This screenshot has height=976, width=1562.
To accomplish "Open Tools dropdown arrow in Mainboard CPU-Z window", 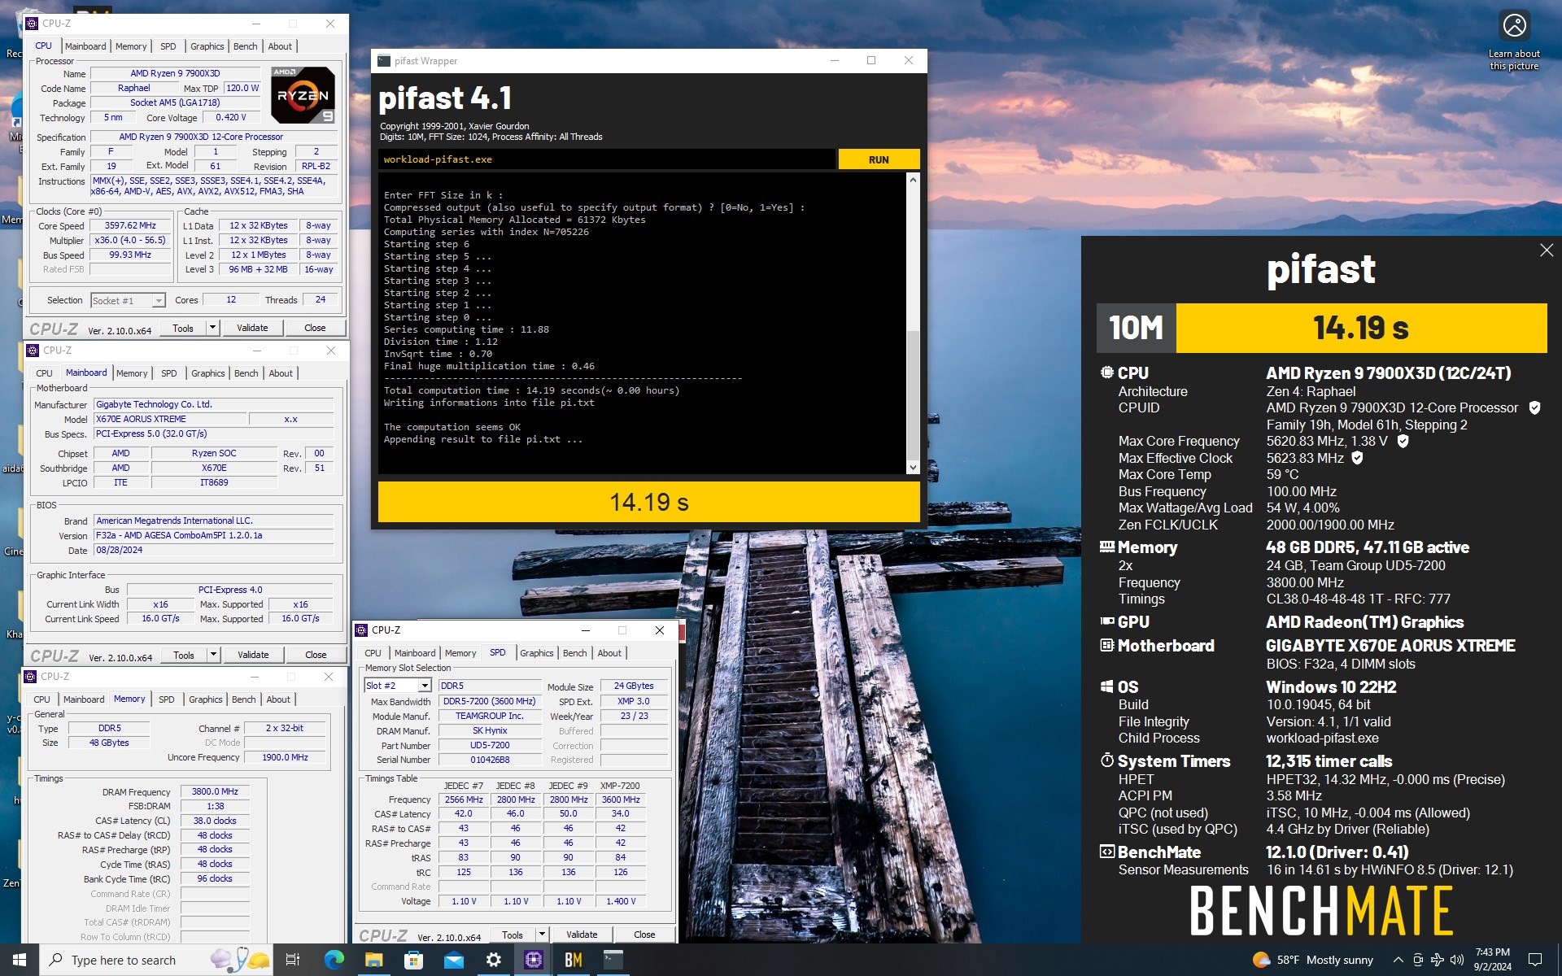I will point(213,655).
